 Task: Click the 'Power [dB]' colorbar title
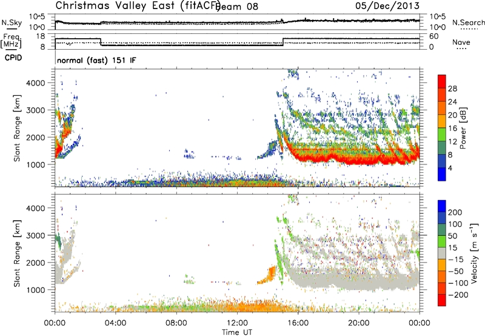(463, 128)
